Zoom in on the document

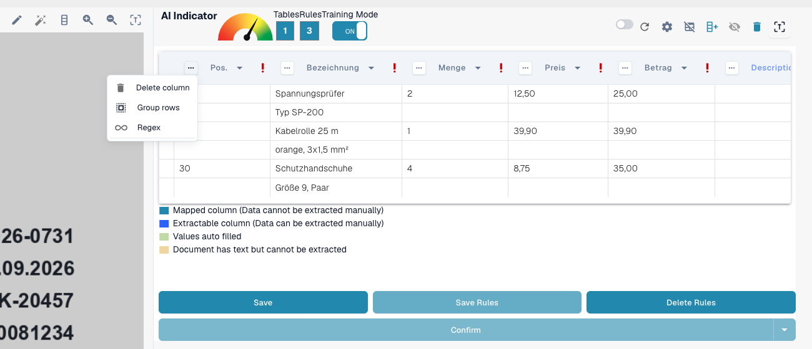(88, 21)
